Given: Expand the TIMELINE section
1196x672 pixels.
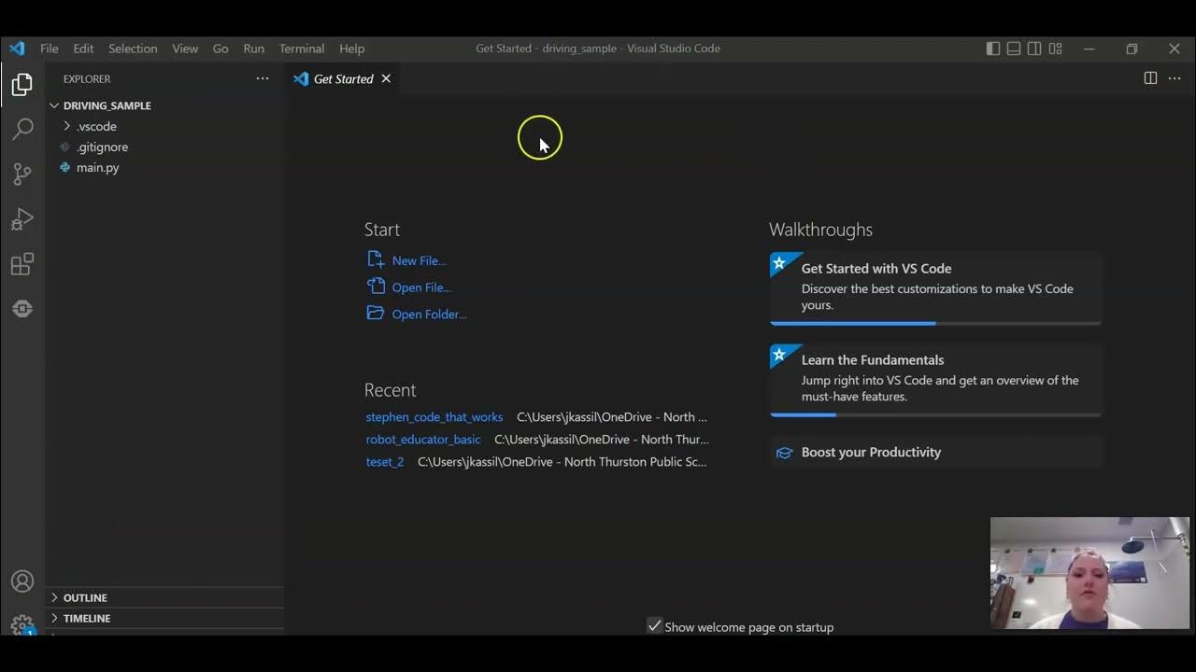Looking at the screenshot, I should point(54,618).
